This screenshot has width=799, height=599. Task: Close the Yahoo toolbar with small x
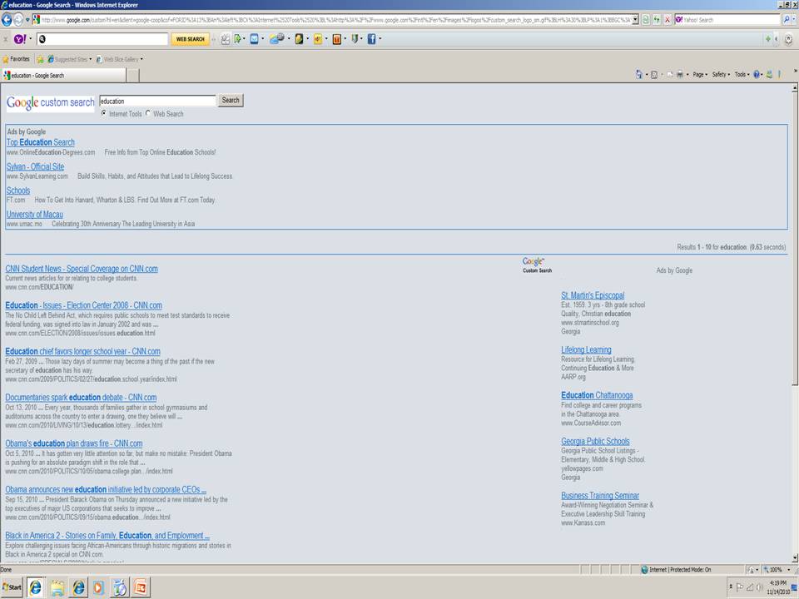6,39
